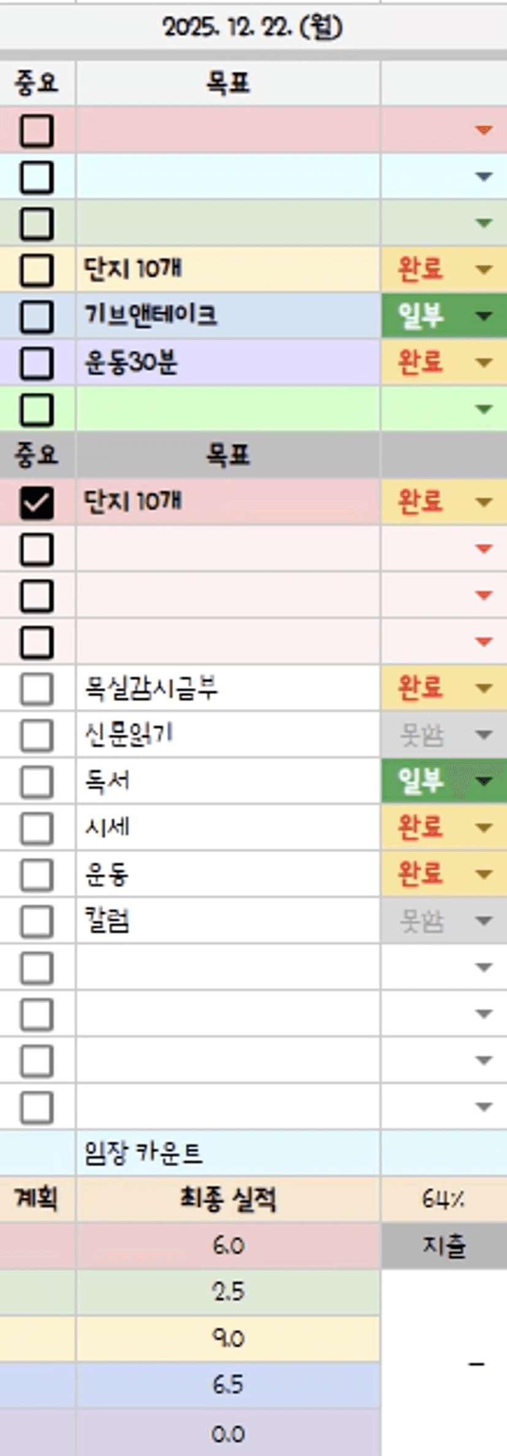Uncheck the checked 단지 10개 checkbox

click(37, 503)
